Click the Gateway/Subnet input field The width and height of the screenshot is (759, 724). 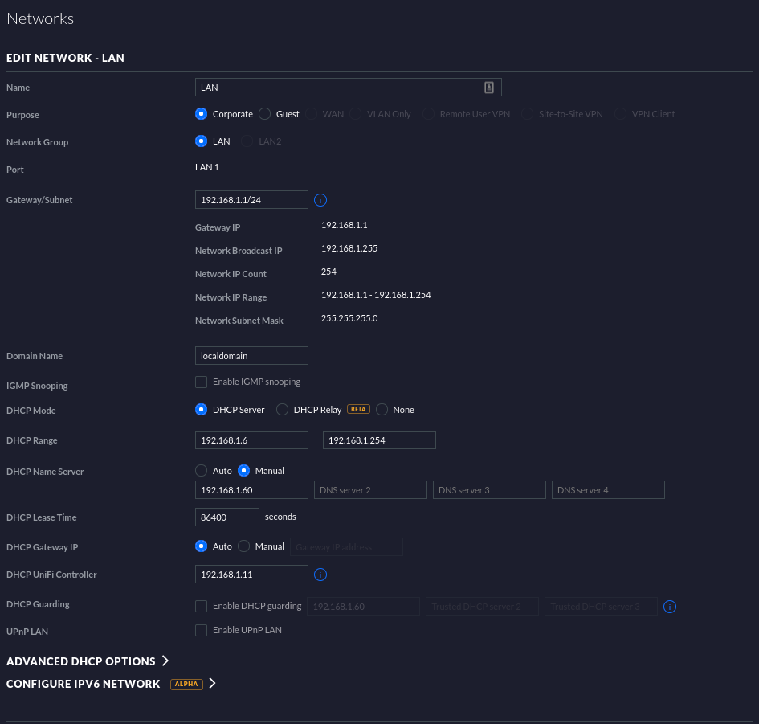[251, 200]
